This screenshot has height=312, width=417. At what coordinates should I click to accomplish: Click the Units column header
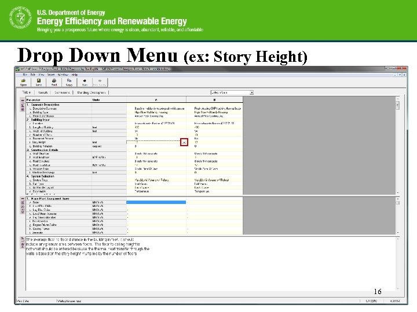tap(109, 100)
